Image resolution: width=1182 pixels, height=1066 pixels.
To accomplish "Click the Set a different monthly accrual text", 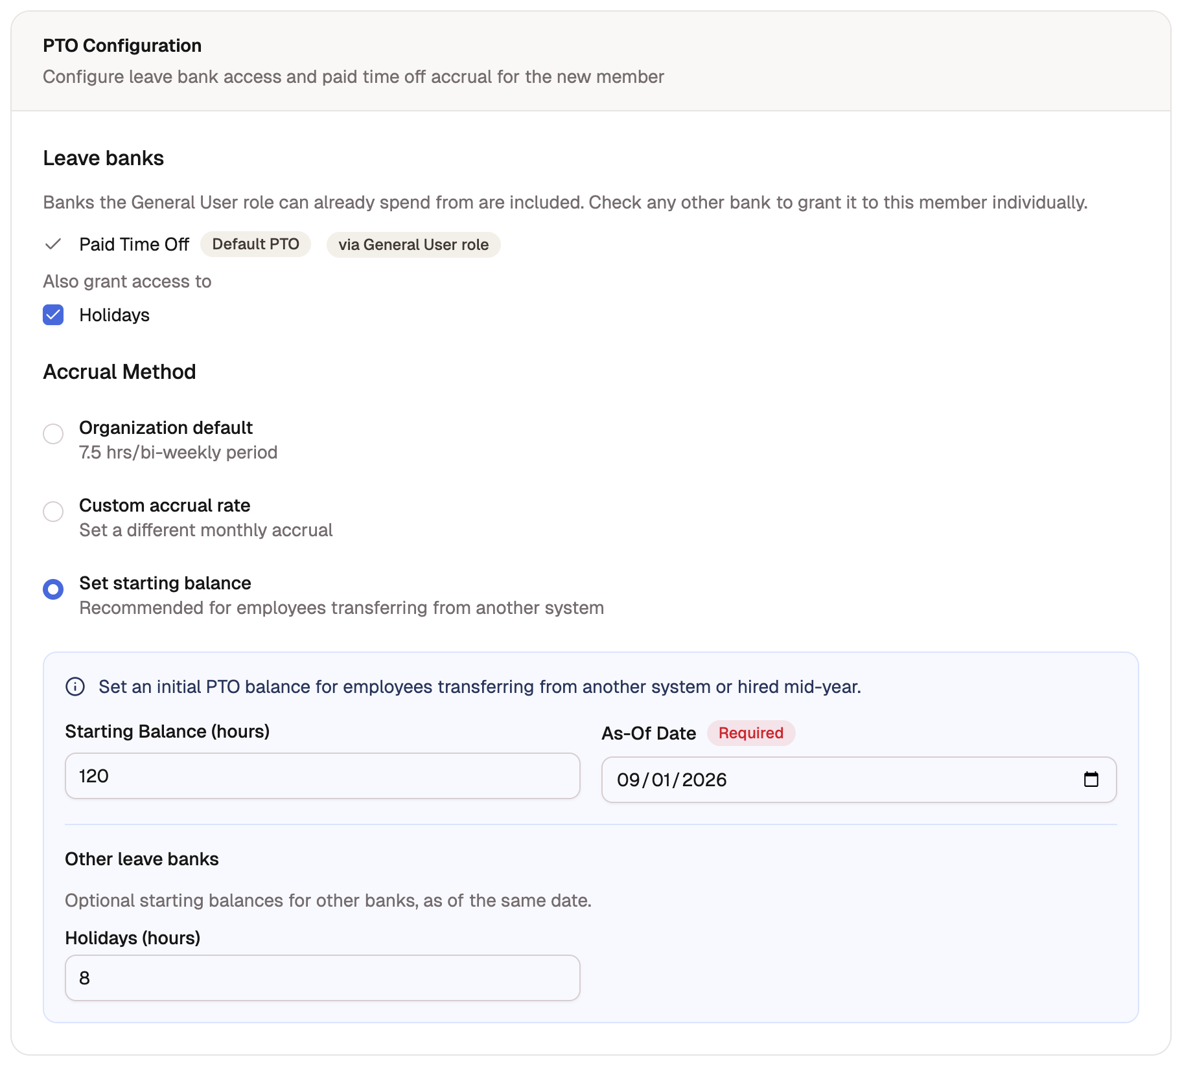I will pos(205,530).
